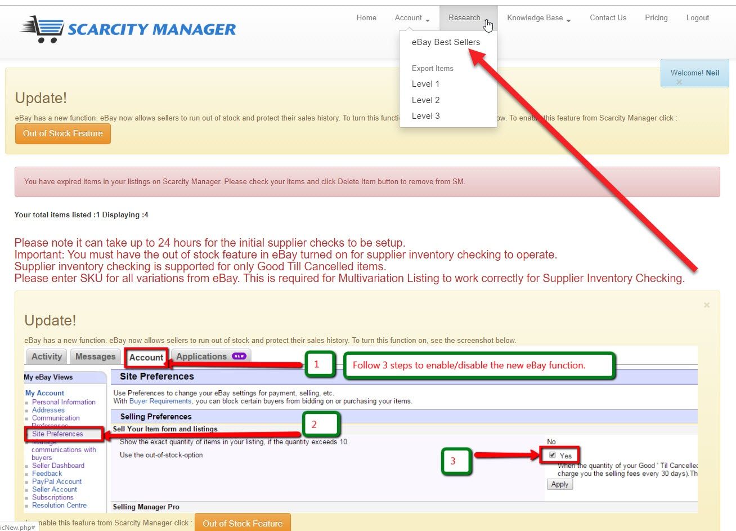Go to the Home page
The height and width of the screenshot is (531, 736).
(366, 18)
